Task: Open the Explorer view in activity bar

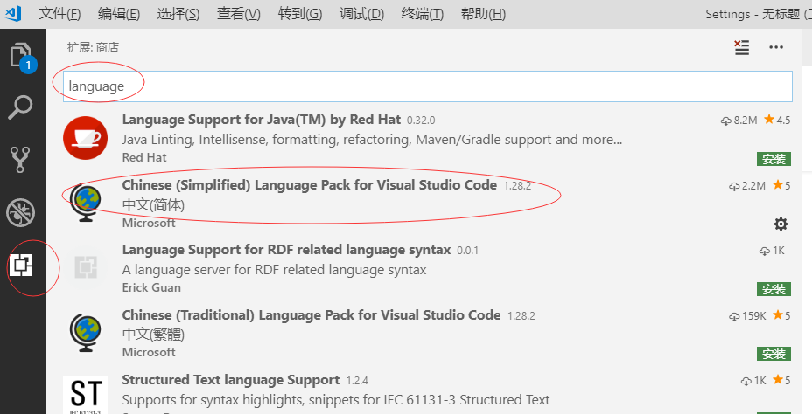Action: [22, 57]
